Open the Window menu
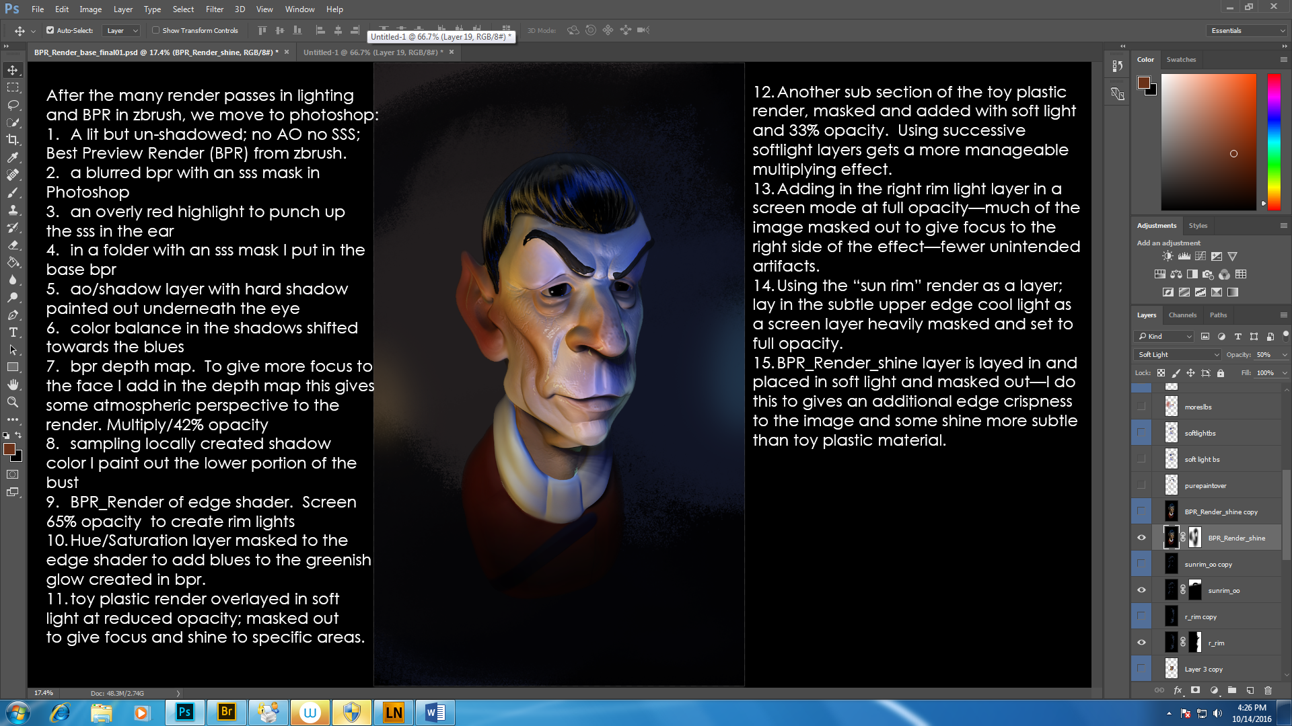The width and height of the screenshot is (1292, 726). tap(299, 9)
